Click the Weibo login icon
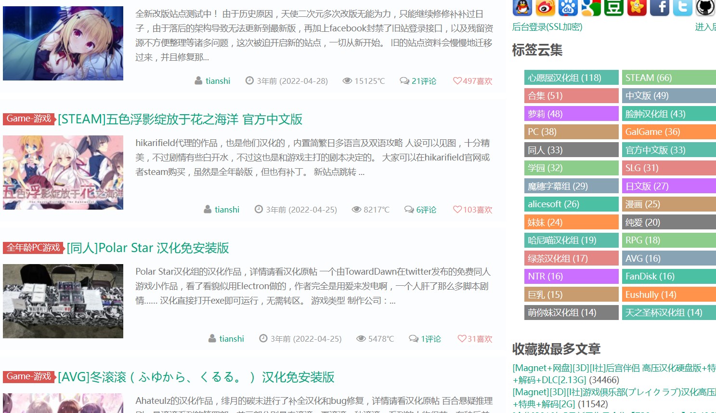 point(545,7)
